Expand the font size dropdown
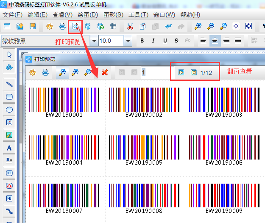Screen dimensions: 265x223 point(128,41)
